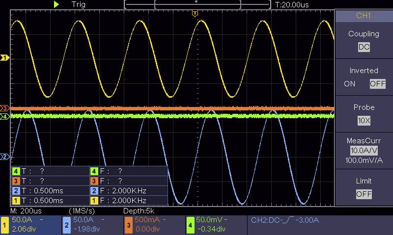Click the waveform memory position bar at top
The width and height of the screenshot is (393, 235).
coord(197,4)
